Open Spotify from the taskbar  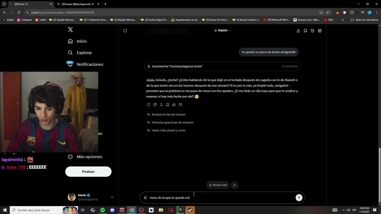(x=102, y=210)
